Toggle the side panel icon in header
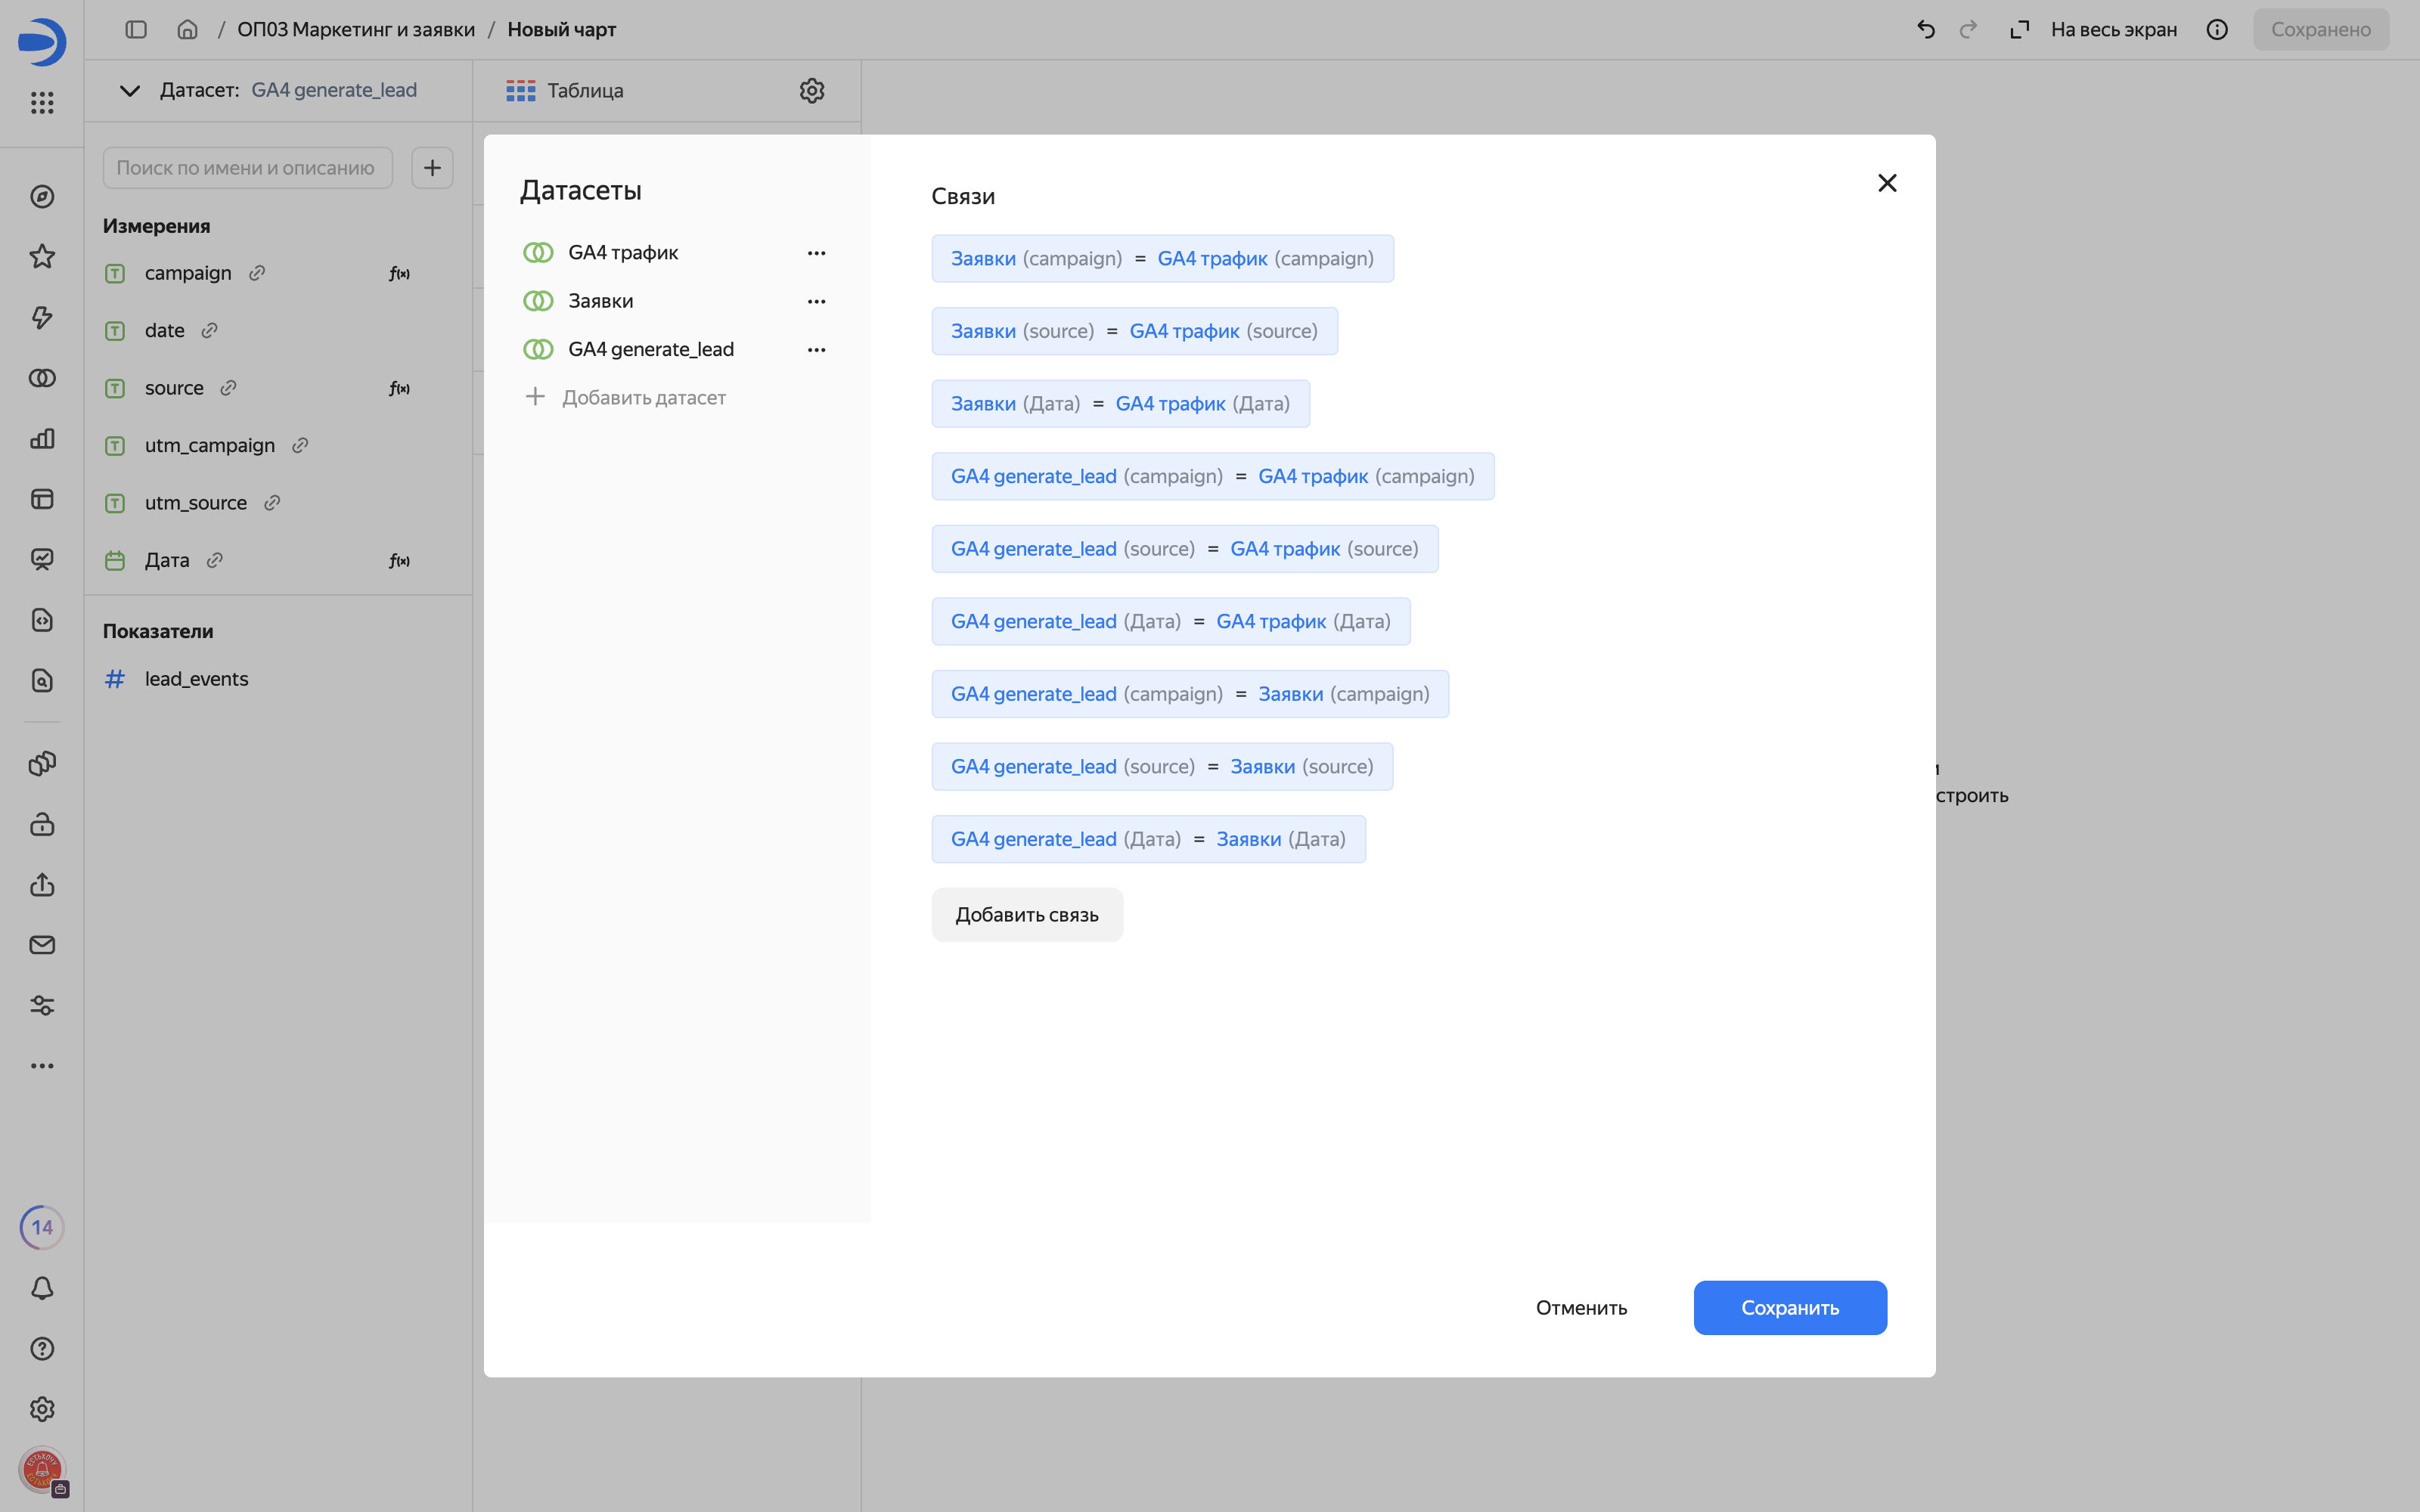The image size is (2420, 1512). pyautogui.click(x=136, y=30)
